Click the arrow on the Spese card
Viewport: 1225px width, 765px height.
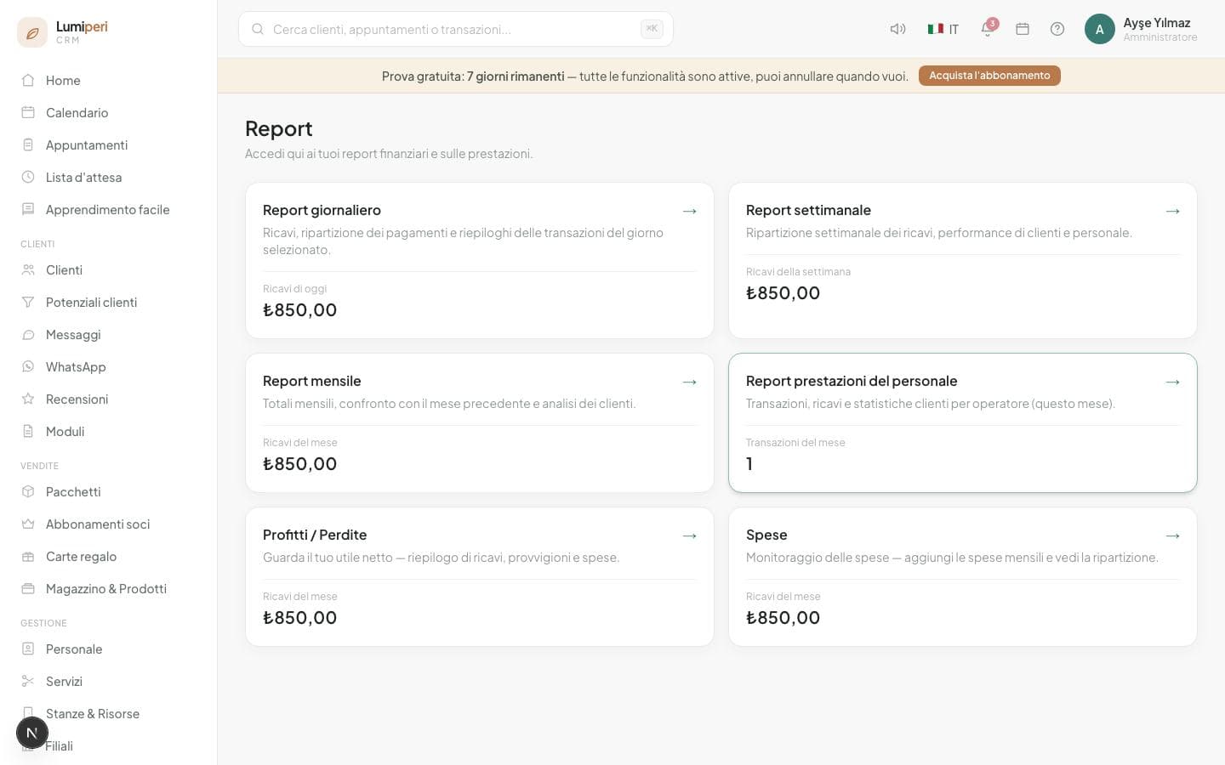point(1173,535)
